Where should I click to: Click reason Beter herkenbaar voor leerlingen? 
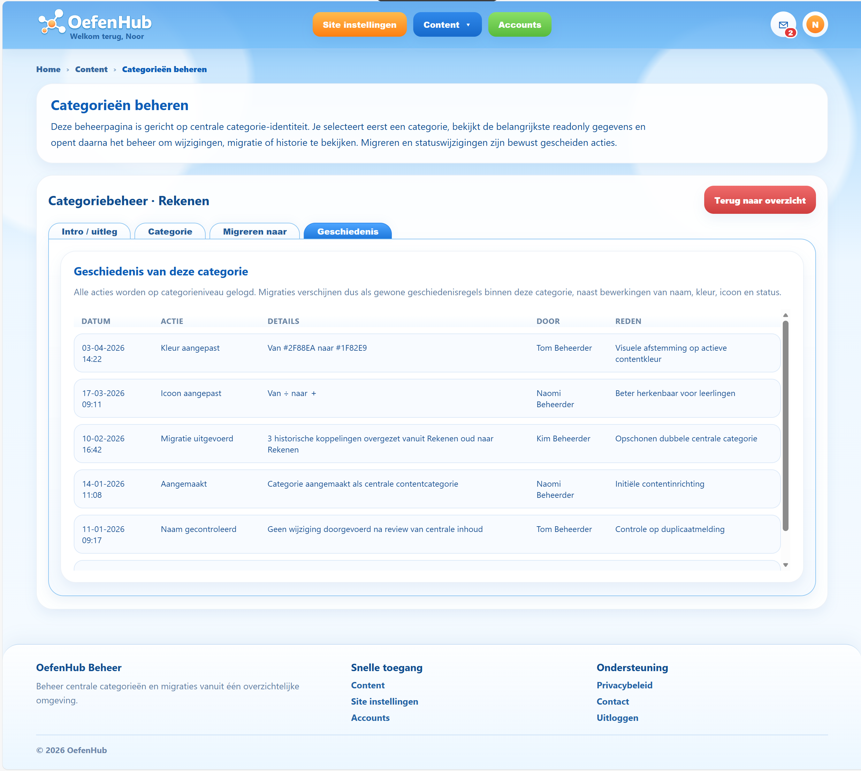(x=675, y=393)
